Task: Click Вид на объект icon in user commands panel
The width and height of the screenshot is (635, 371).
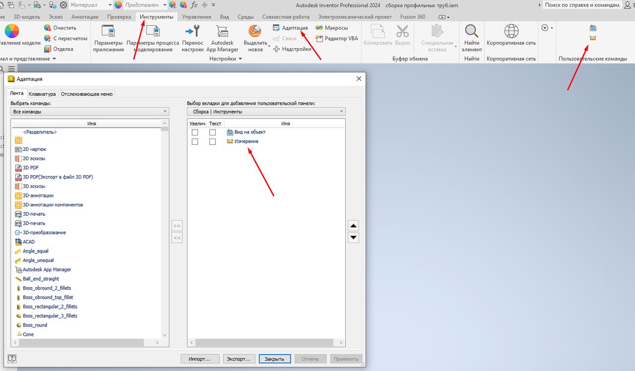Action: coord(592,28)
